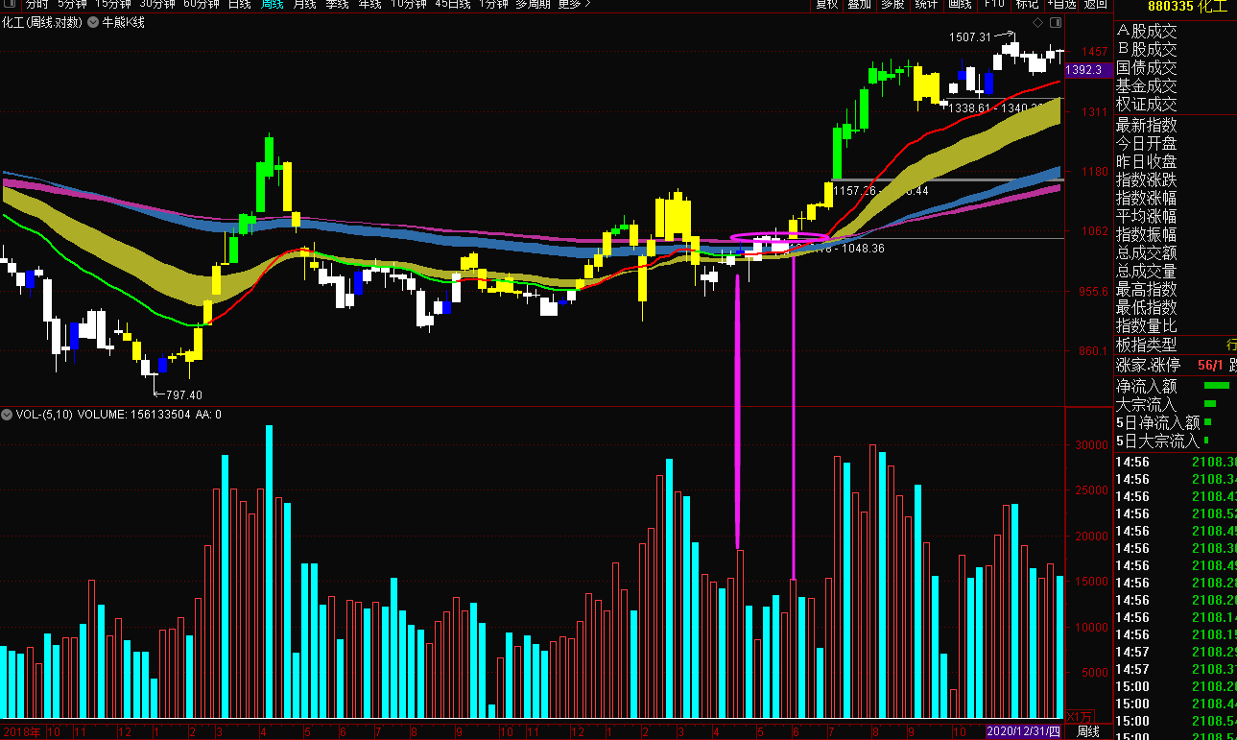Click the 1392.3 current price label

1086,70
